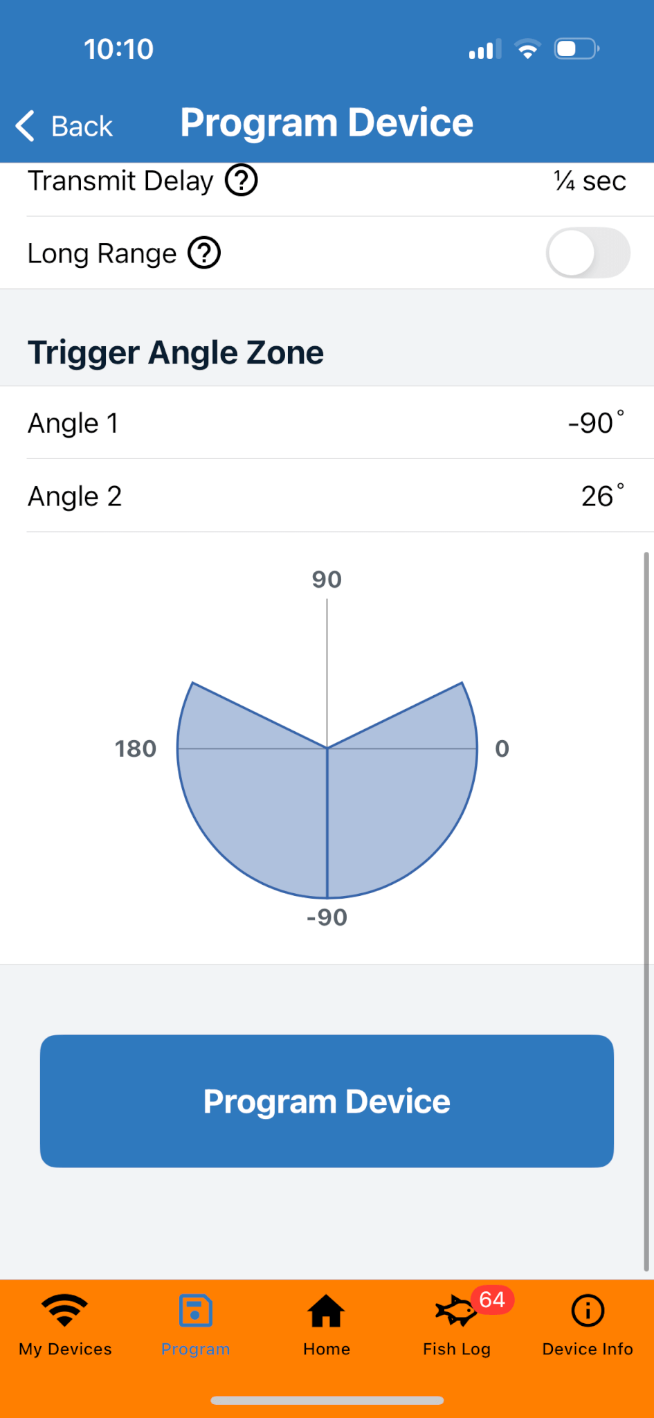Tap the Back text link
Viewport: 654px width, 1418px height.
click(82, 127)
